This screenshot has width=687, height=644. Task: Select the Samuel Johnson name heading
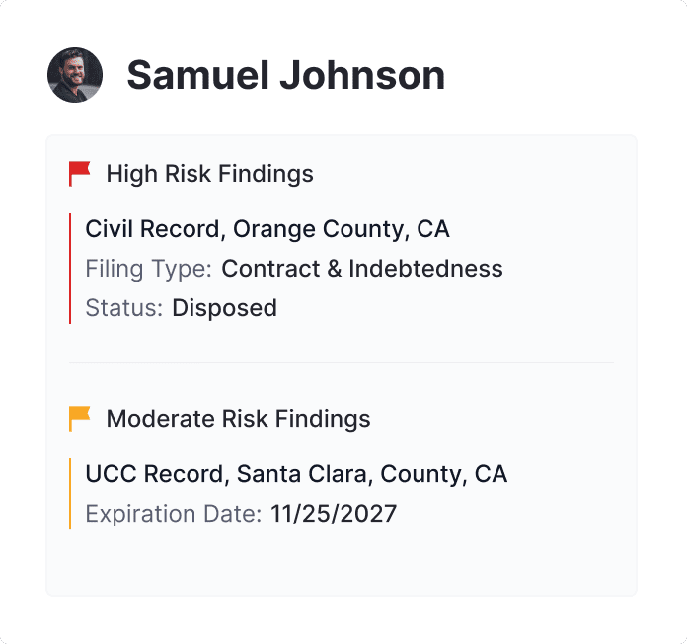(285, 75)
